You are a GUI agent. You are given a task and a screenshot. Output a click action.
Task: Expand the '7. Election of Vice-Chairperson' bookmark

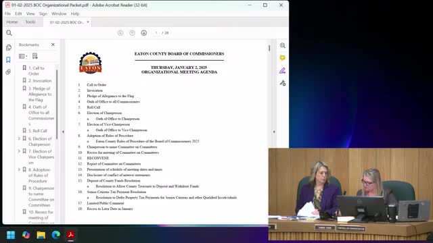click(19, 151)
